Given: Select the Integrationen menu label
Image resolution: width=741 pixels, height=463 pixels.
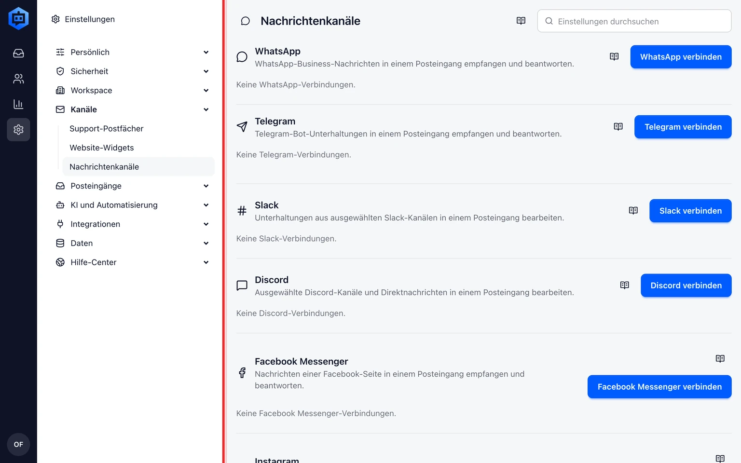Looking at the screenshot, I should [x=96, y=224].
